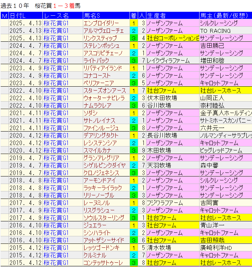The height and width of the screenshot is (267, 252).
Task: Click the 馬主(最新/仮想) column header
Action: tap(225, 15)
